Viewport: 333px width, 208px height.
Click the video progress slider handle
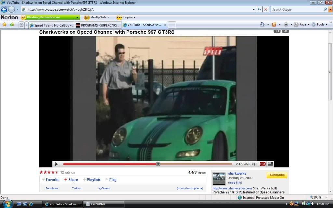point(158,164)
